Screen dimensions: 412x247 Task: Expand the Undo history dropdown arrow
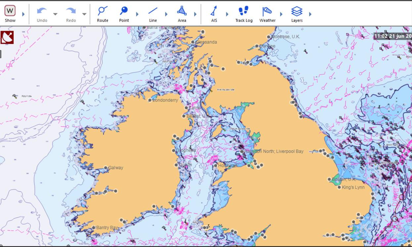tap(55, 14)
